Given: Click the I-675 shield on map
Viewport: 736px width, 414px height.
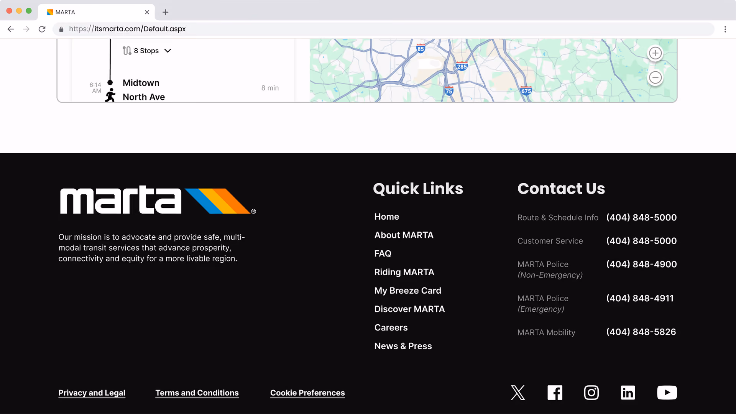Looking at the screenshot, I should click(526, 90).
